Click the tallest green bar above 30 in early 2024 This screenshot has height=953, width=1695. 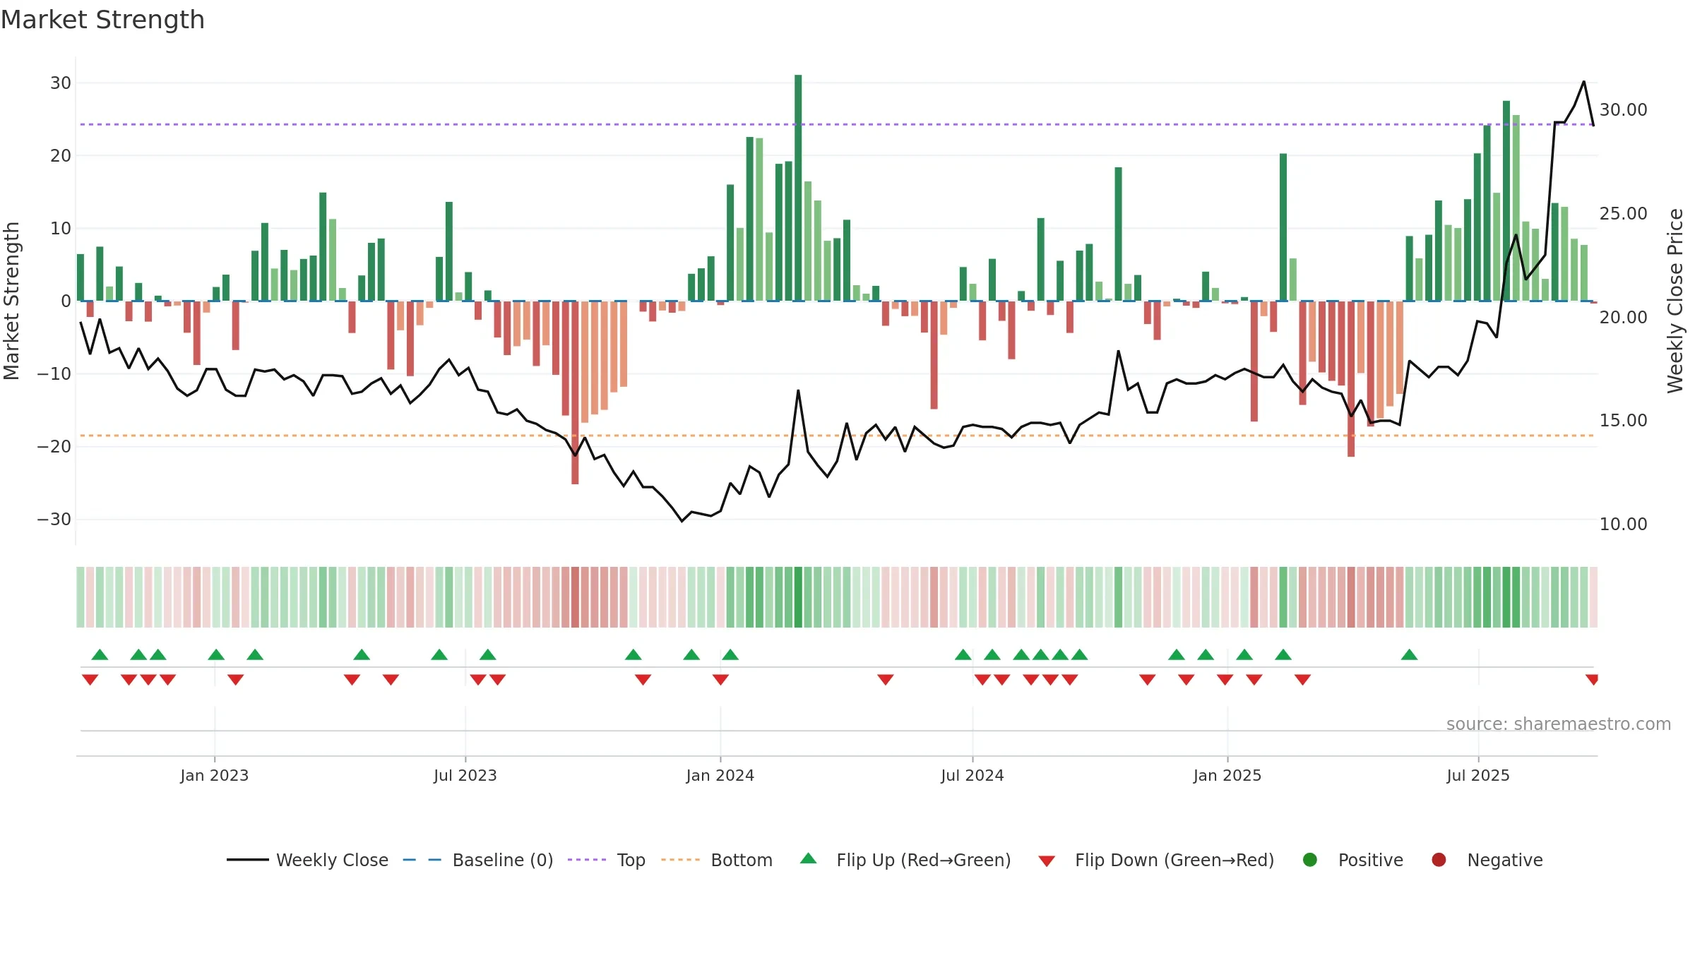798,188
